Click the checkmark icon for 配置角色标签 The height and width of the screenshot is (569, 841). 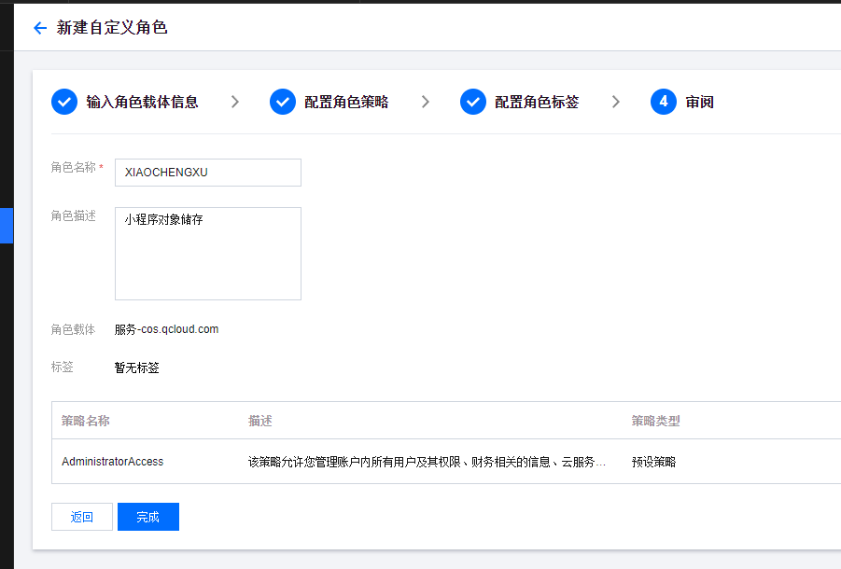click(473, 102)
